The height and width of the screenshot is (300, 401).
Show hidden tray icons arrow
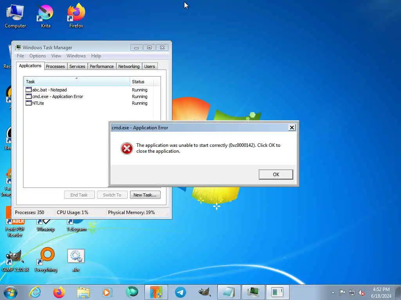pos(333,293)
